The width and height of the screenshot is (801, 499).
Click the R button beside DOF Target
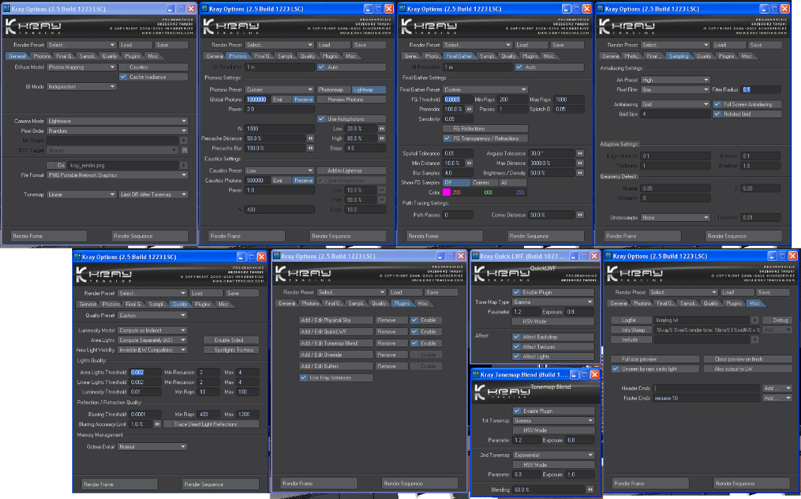tap(185, 151)
